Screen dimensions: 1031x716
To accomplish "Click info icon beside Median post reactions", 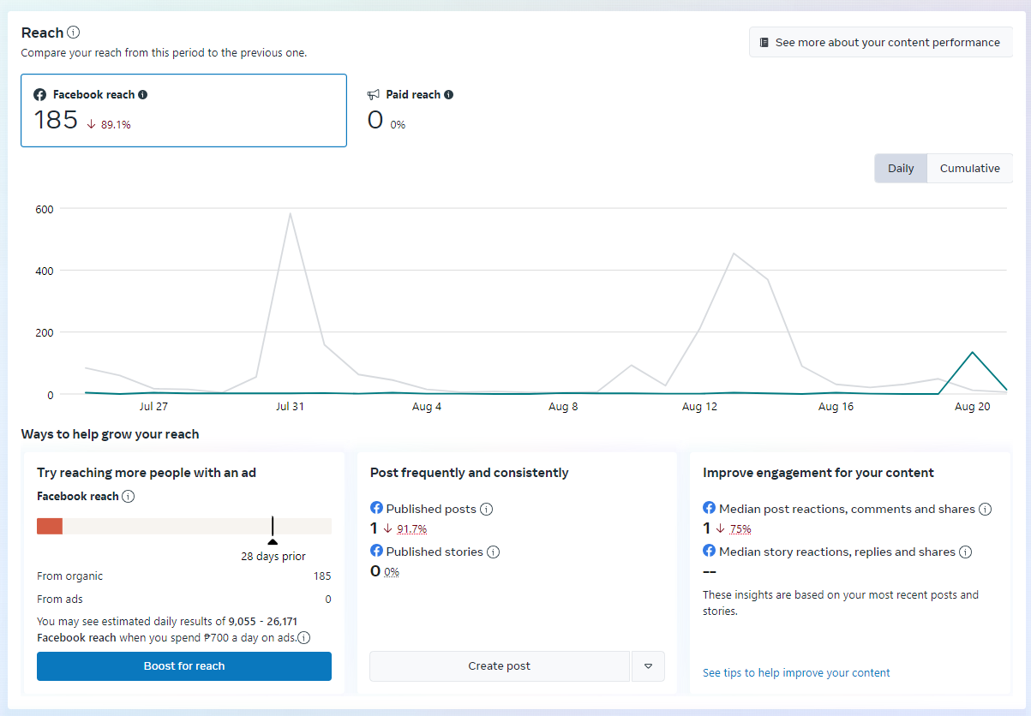I will pyautogui.click(x=985, y=509).
